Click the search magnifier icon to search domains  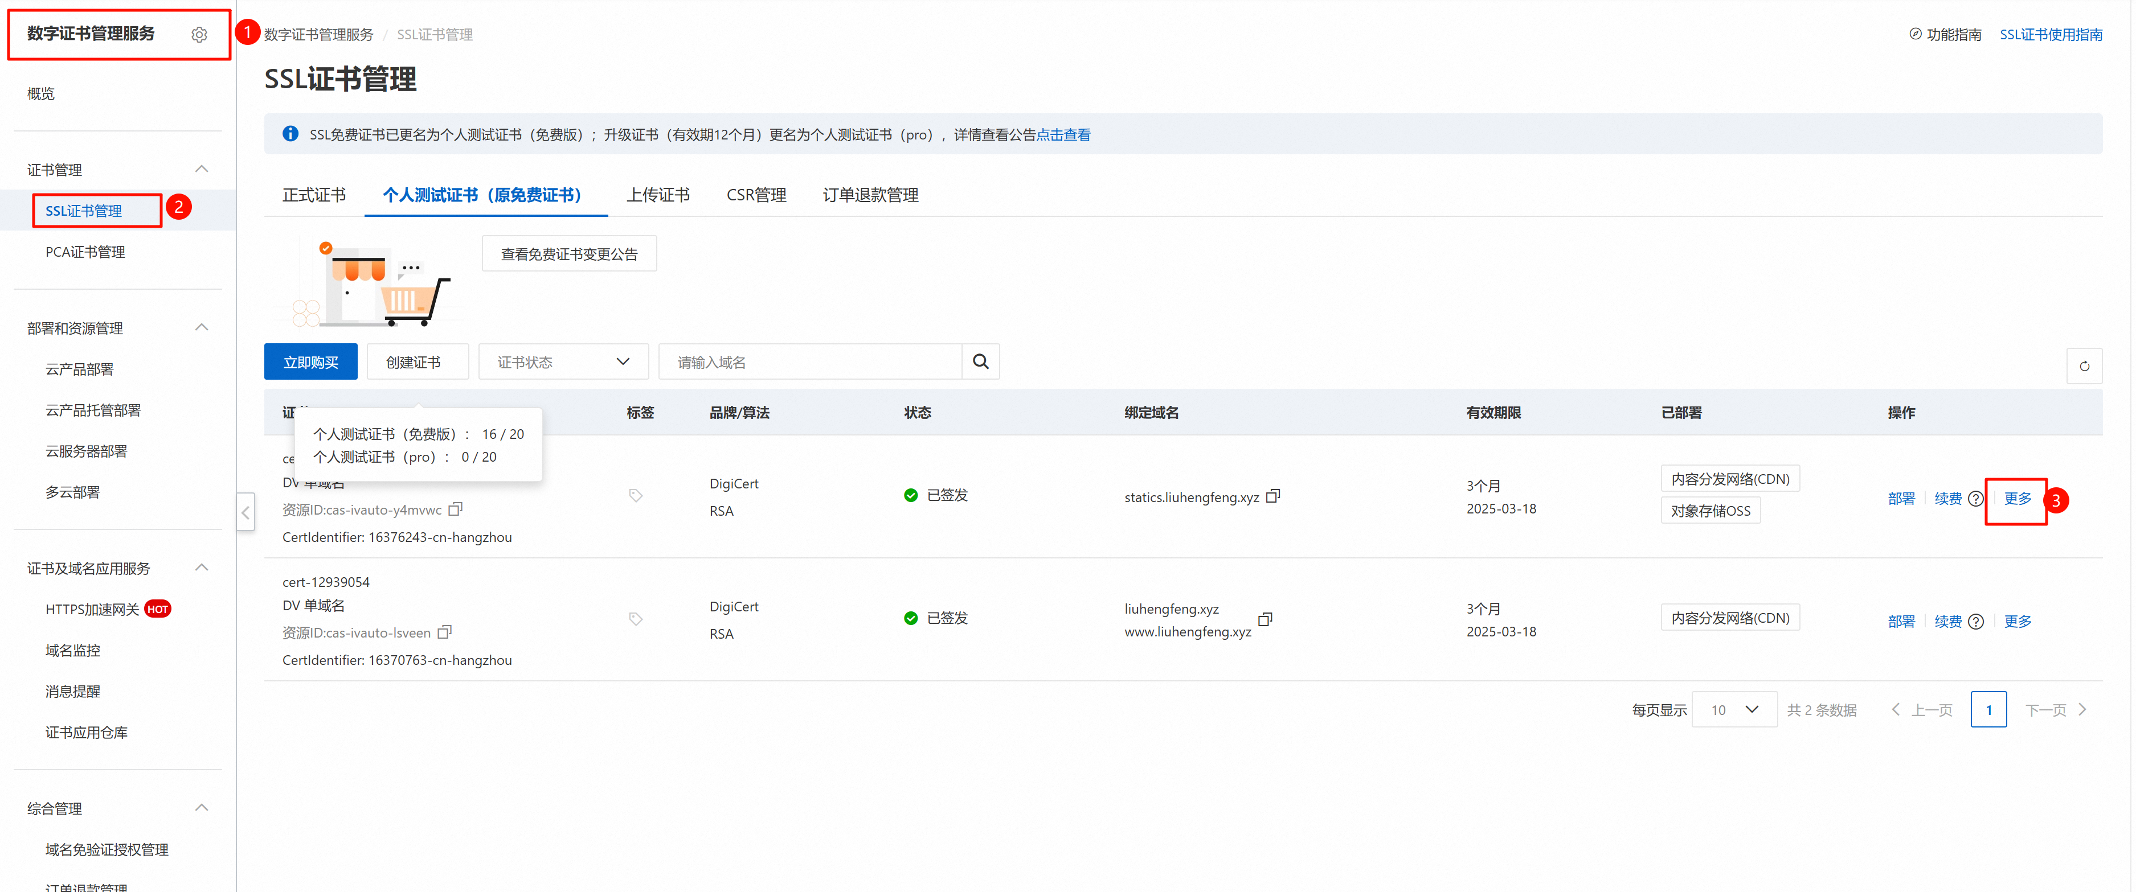point(980,361)
